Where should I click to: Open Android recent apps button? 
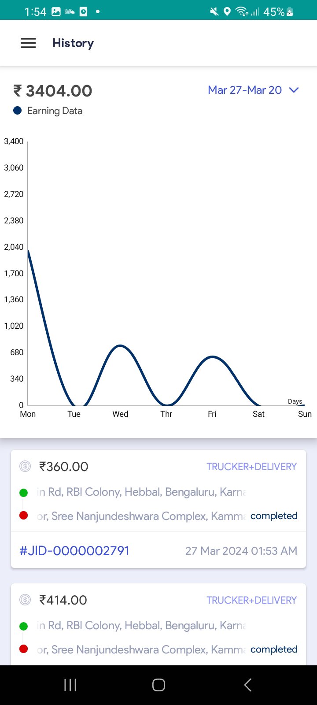[70, 685]
